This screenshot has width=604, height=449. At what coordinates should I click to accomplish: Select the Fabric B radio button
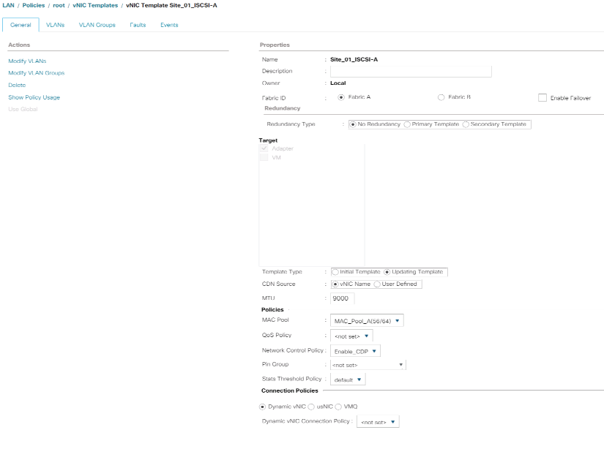point(441,97)
